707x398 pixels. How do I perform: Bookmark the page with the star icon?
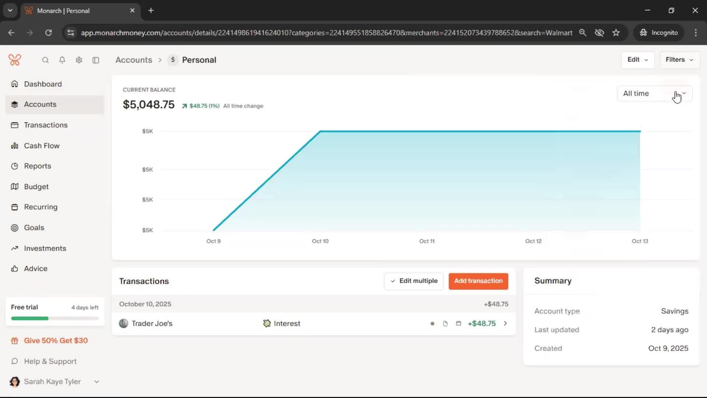click(x=616, y=33)
